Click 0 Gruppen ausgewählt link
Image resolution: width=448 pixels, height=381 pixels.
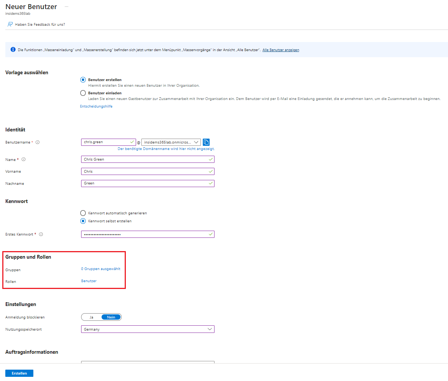100,269
